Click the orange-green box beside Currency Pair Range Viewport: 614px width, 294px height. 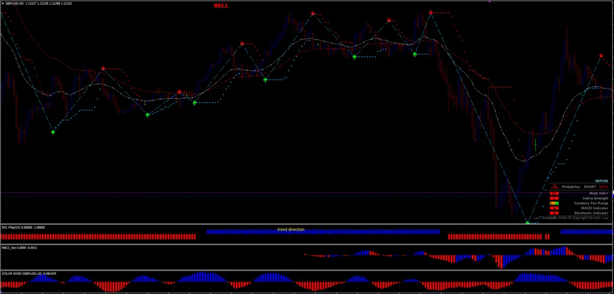click(x=554, y=204)
